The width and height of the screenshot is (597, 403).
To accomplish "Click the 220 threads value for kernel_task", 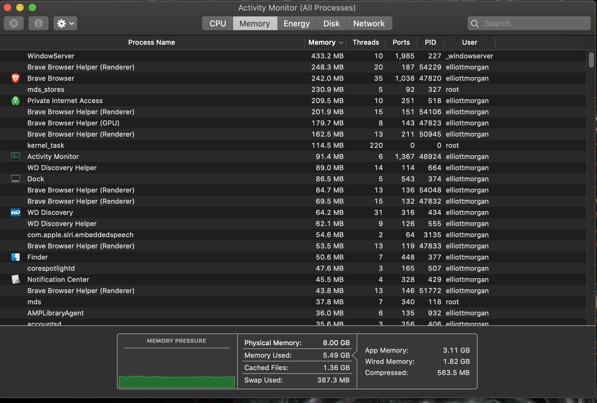I will click(x=376, y=145).
